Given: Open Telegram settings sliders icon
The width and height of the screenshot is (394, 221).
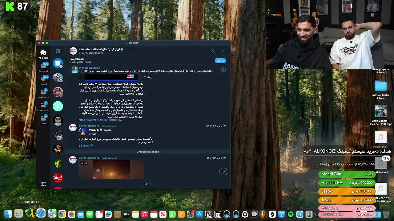Looking at the screenshot, I should [43, 184].
